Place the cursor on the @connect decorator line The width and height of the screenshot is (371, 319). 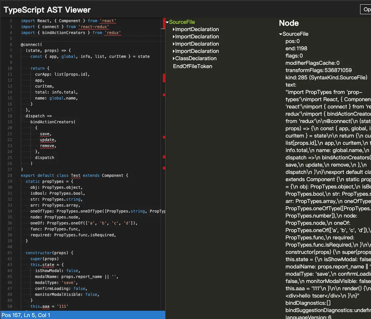pos(32,45)
